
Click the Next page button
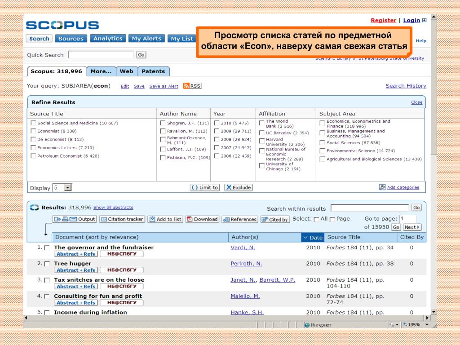click(x=412, y=227)
